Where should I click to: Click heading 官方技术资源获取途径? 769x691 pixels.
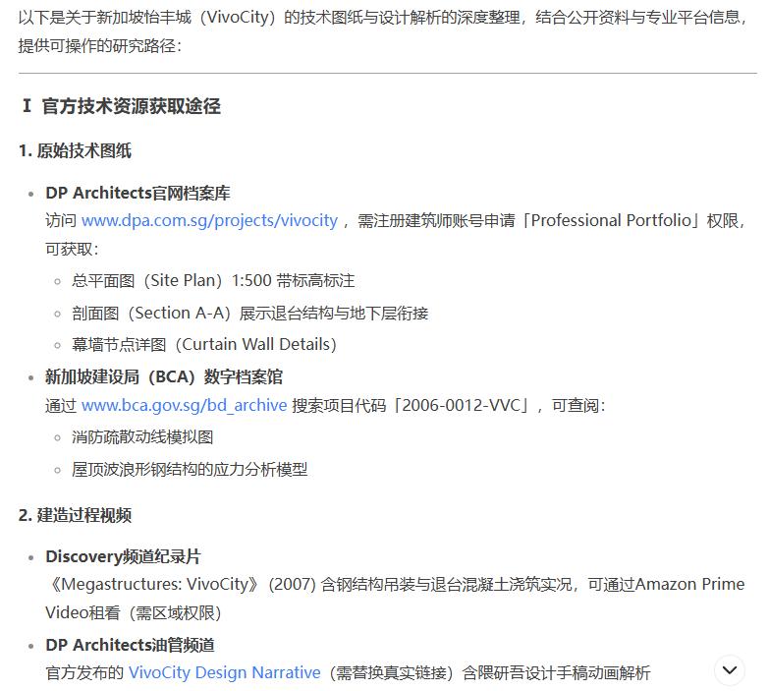(131, 106)
